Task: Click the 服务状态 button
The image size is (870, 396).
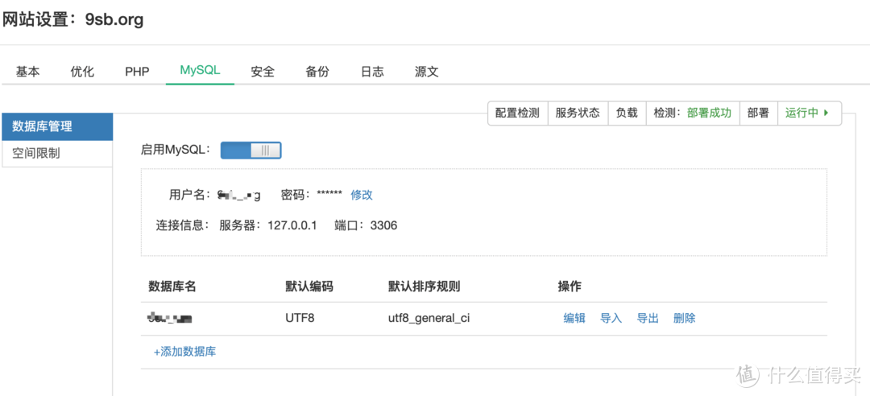Action: coord(578,113)
